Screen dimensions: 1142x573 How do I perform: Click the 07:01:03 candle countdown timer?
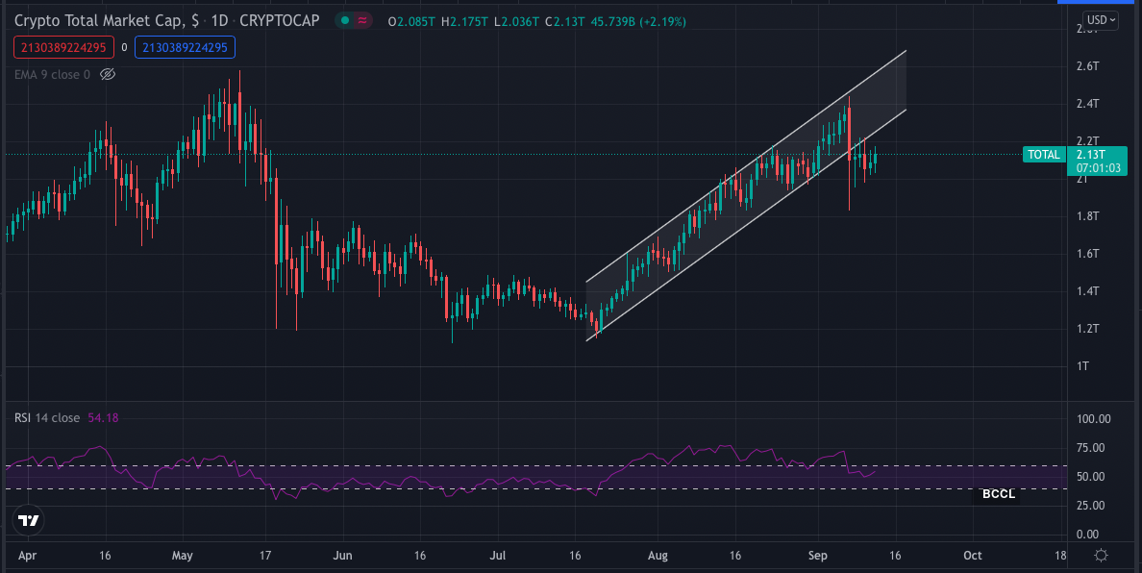1097,166
